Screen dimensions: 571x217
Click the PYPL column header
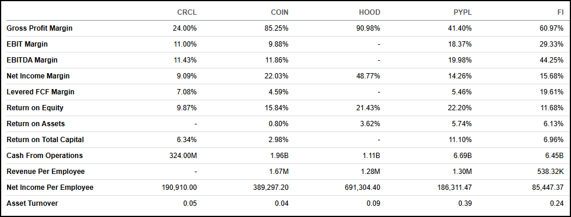tap(462, 12)
